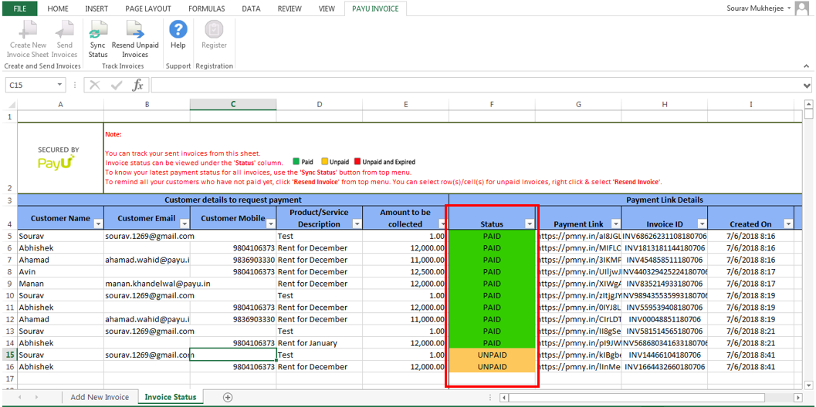Viewport: 816px width, 407px height.
Task: Click customer name Avin cell
Action: (x=61, y=272)
